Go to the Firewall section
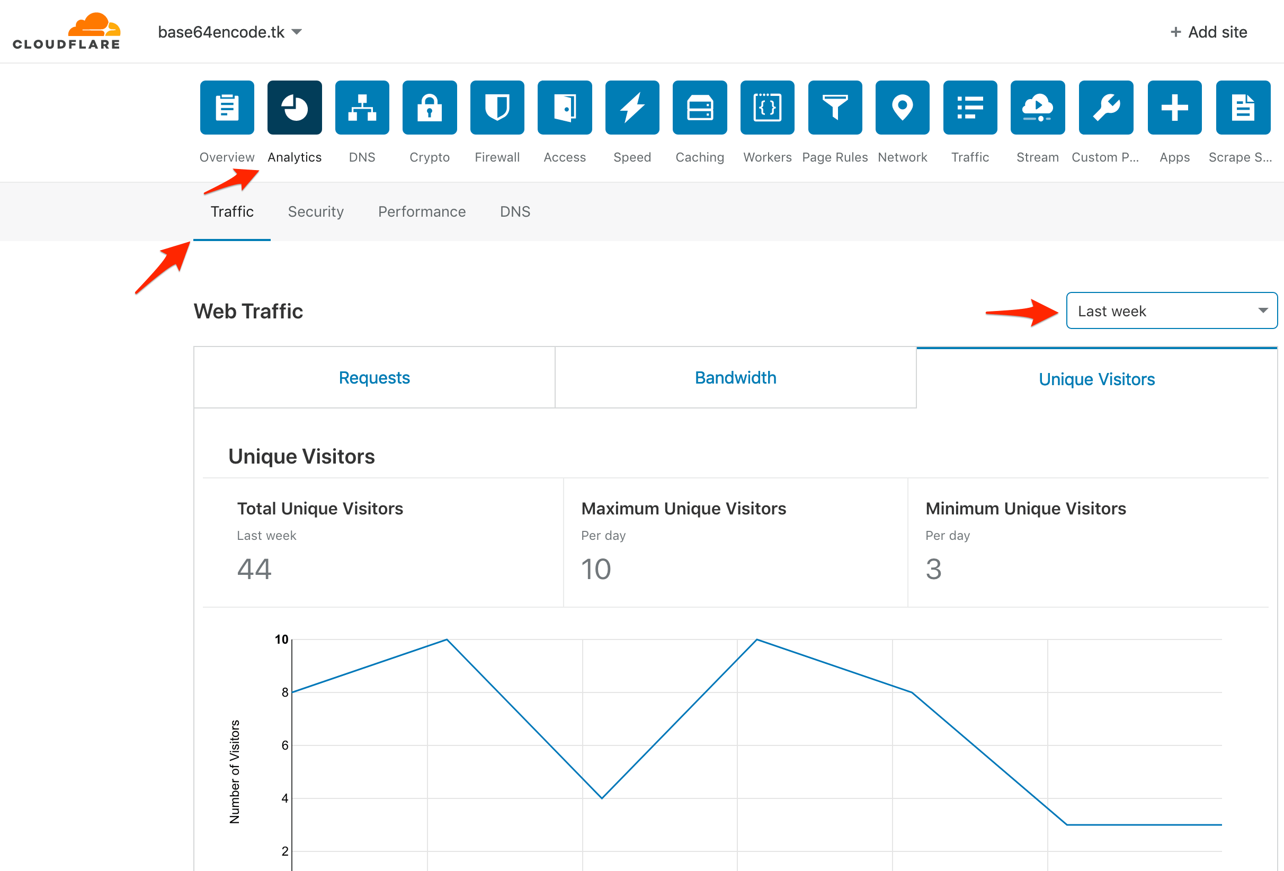 click(497, 107)
